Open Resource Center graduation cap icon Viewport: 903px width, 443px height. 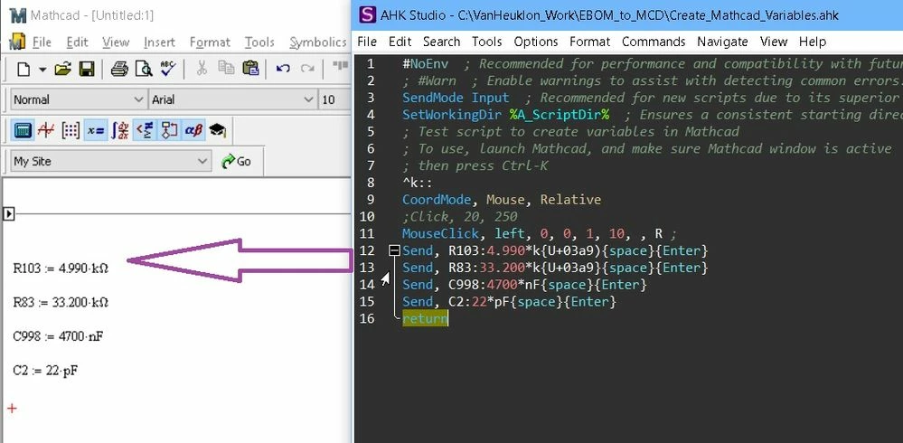218,130
